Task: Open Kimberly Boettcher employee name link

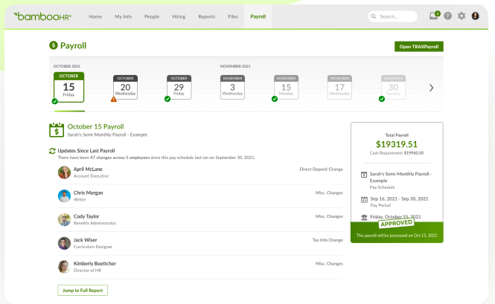Action: [x=95, y=264]
